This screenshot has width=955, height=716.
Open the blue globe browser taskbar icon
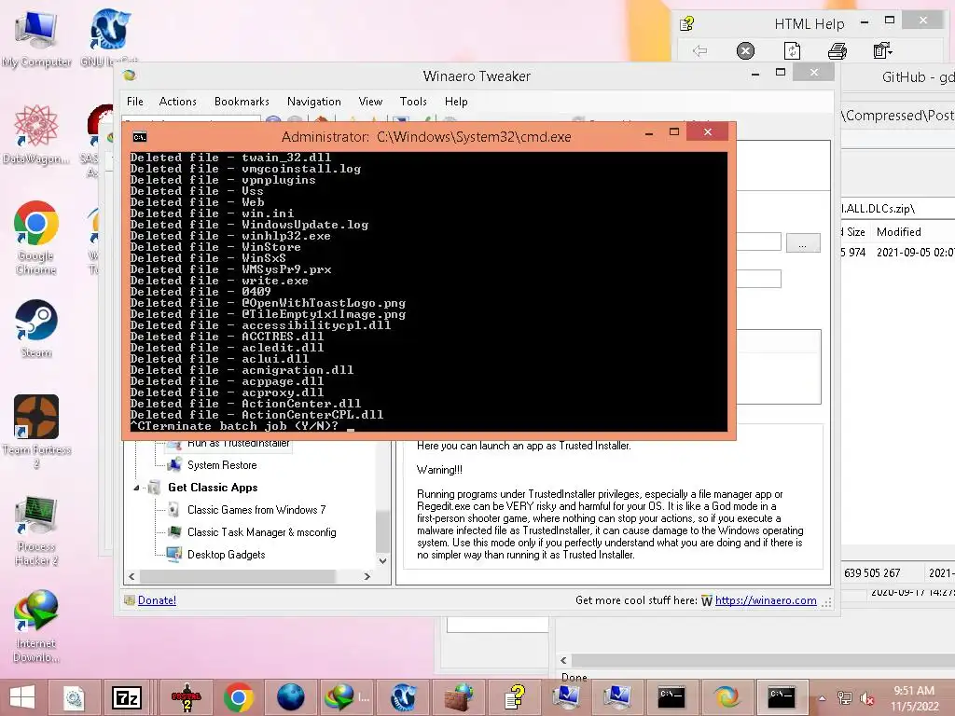[x=291, y=697]
